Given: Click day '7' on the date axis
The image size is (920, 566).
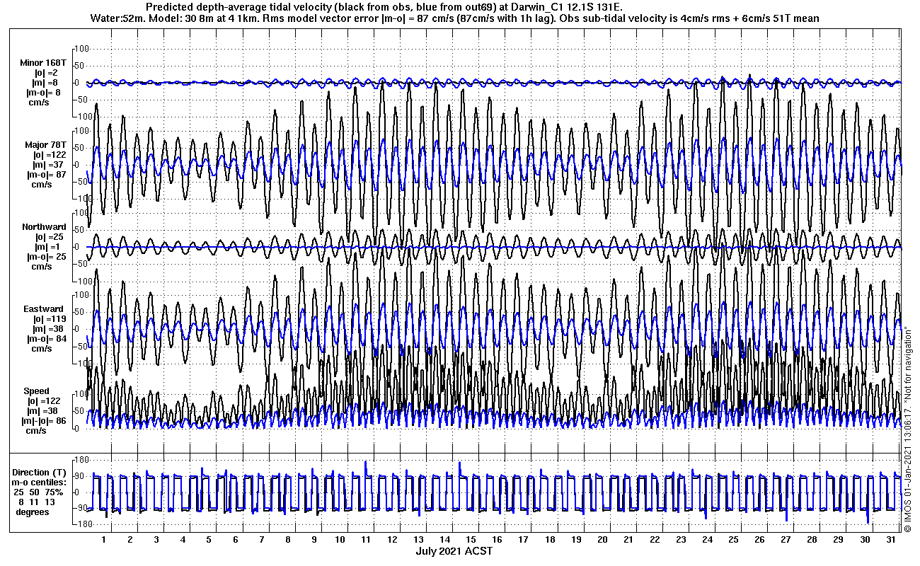Looking at the screenshot, I should (261, 540).
